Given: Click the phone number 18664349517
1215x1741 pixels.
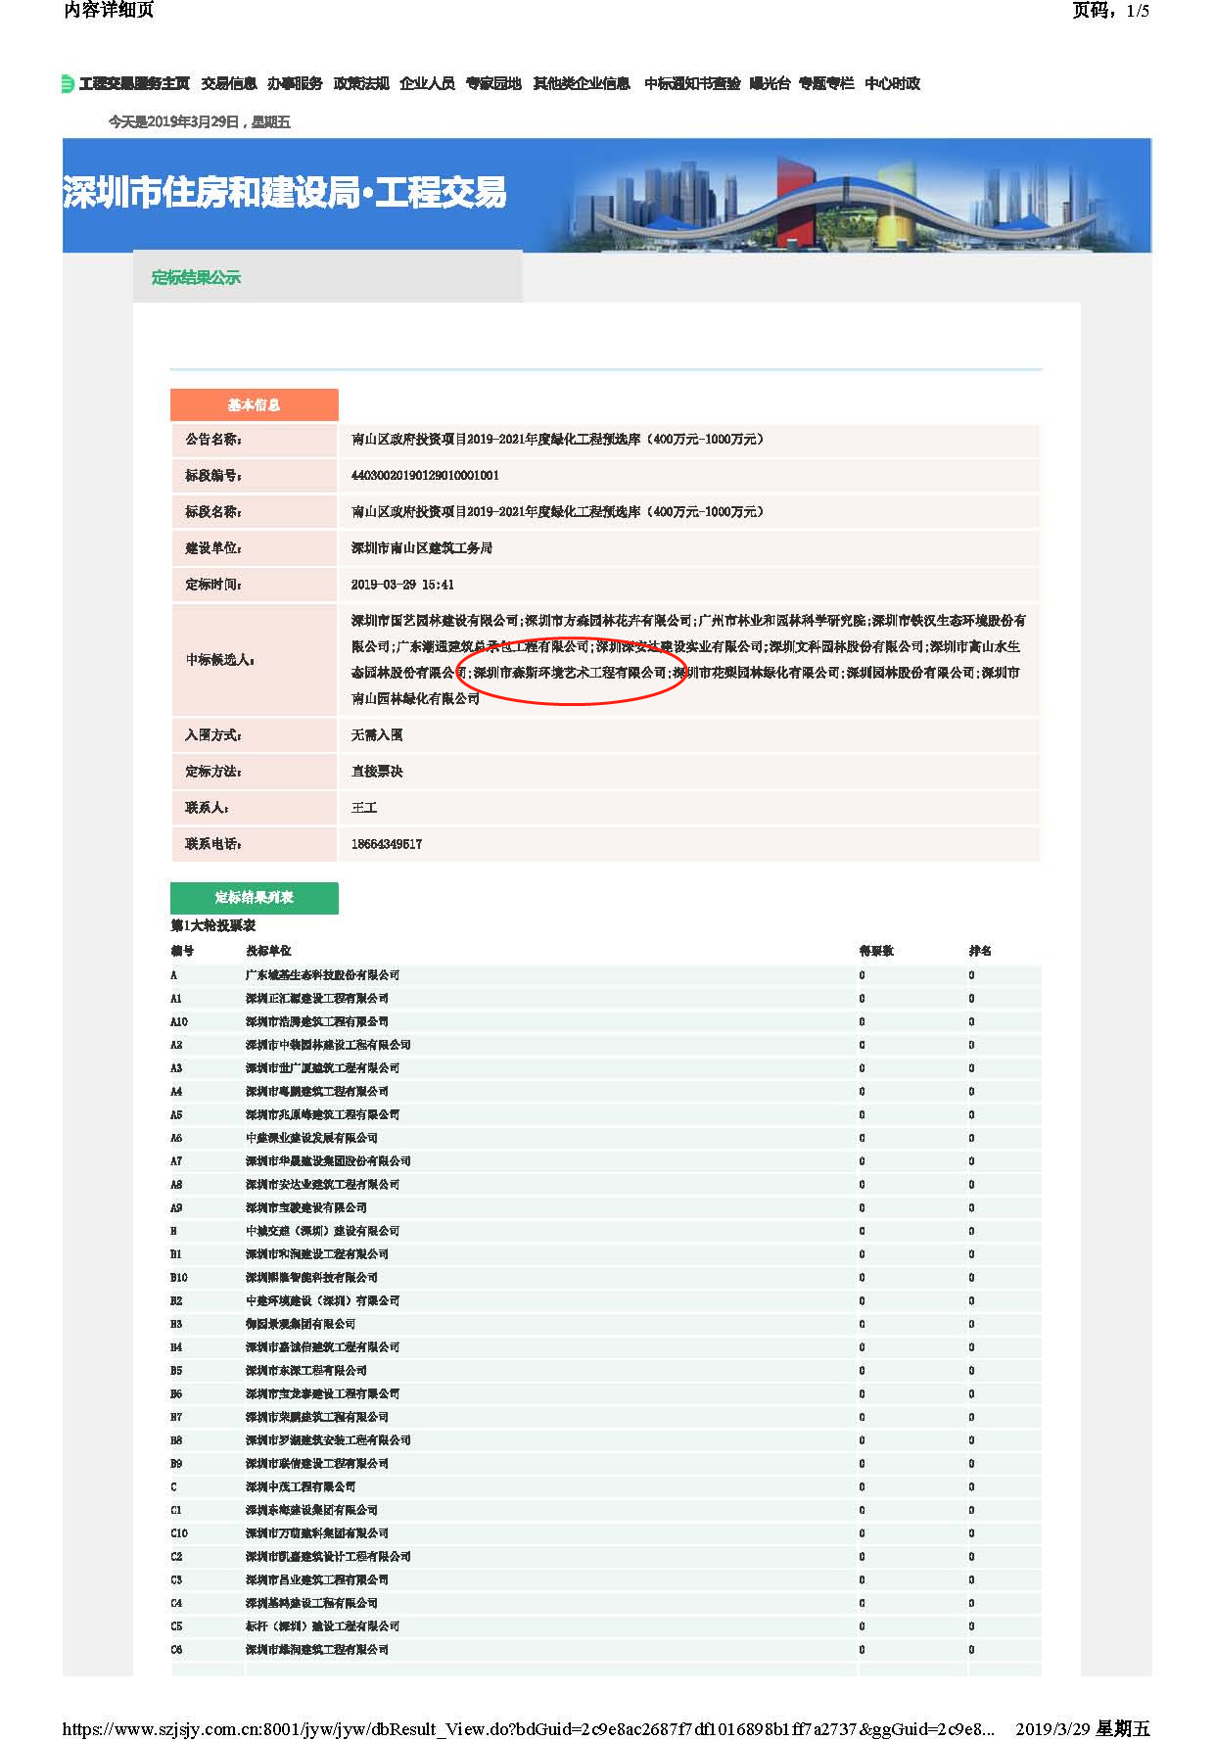Looking at the screenshot, I should point(387,844).
